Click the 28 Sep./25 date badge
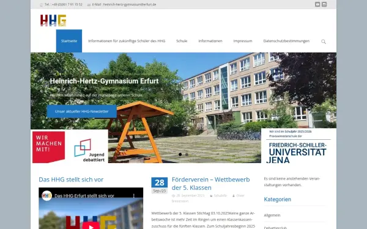The image size is (367, 229). [x=160, y=185]
